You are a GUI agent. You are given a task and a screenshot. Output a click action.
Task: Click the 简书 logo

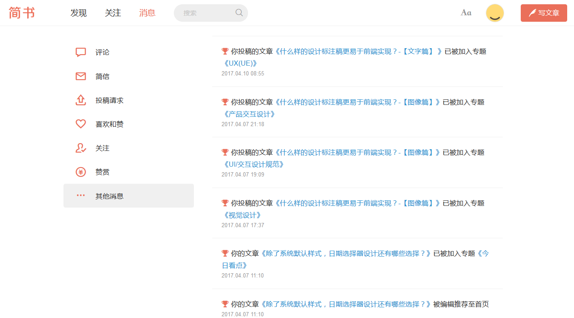22,13
